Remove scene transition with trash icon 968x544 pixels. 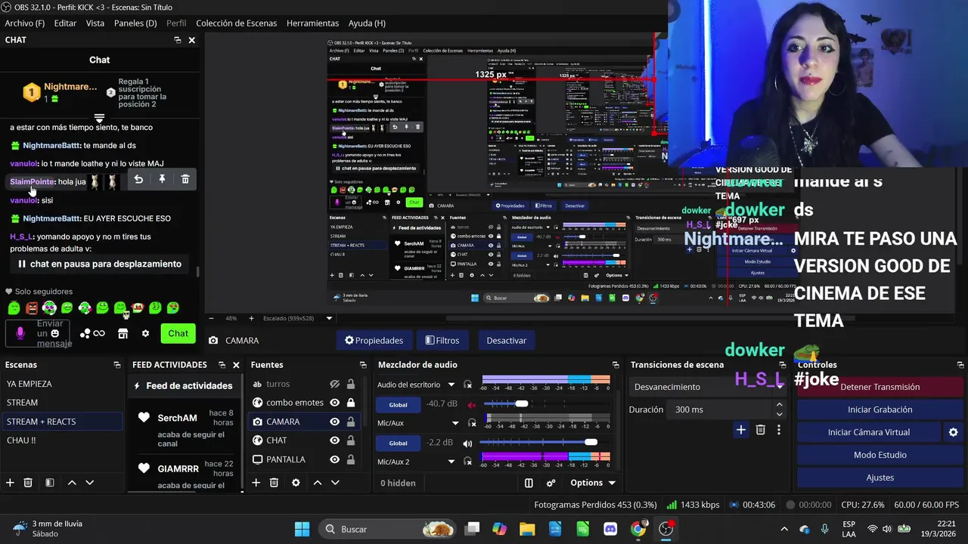pos(760,430)
